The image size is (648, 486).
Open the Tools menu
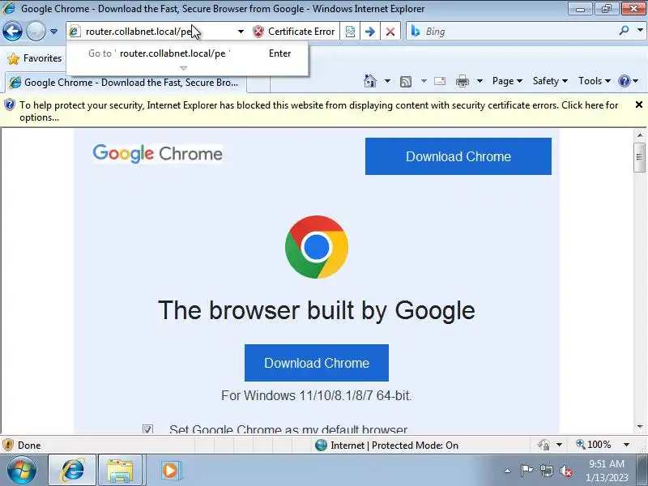tap(595, 81)
